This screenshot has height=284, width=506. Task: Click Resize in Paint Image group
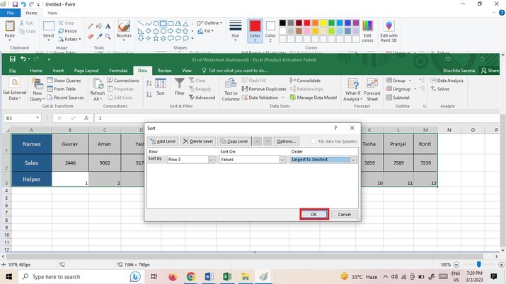(67, 31)
